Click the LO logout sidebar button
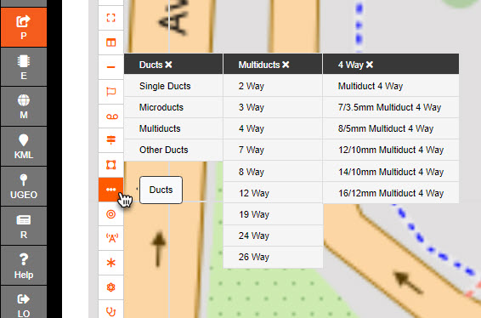Image resolution: width=481 pixels, height=318 pixels. [24, 303]
